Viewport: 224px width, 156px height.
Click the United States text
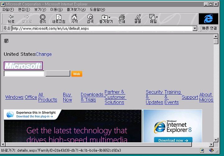(20, 54)
